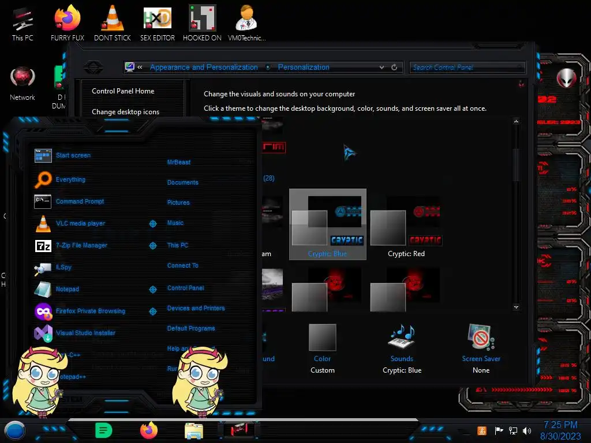Open the Firefox shortcut labeled FURRY FUX
This screenshot has width=591, height=443.
point(68,23)
